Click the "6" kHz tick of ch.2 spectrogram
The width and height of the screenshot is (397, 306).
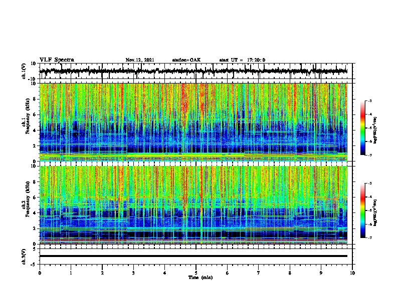[35, 197]
